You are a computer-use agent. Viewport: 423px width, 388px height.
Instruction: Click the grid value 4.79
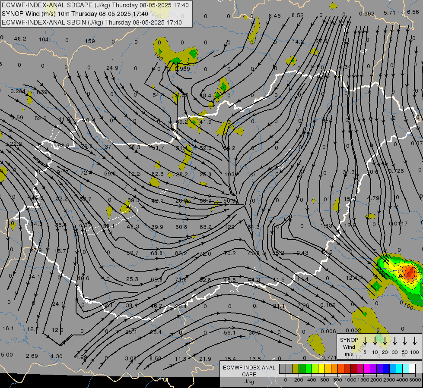tap(373, 198)
